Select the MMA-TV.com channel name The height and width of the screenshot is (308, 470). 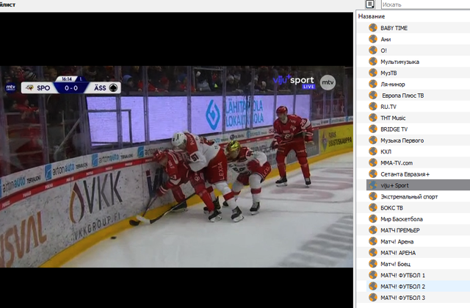(397, 163)
